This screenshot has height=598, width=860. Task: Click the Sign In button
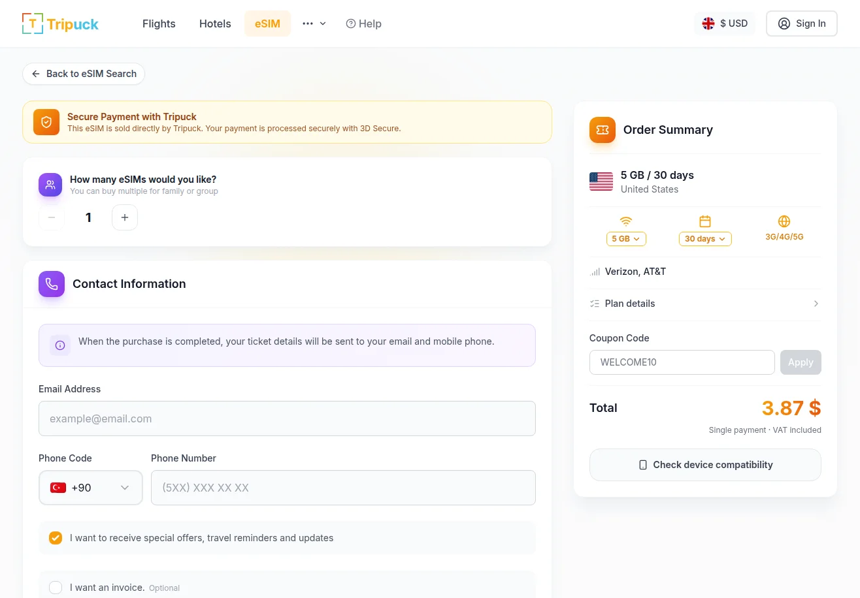(x=802, y=24)
